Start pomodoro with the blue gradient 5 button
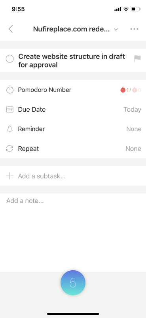This screenshot has width=146, height=318. point(73,283)
